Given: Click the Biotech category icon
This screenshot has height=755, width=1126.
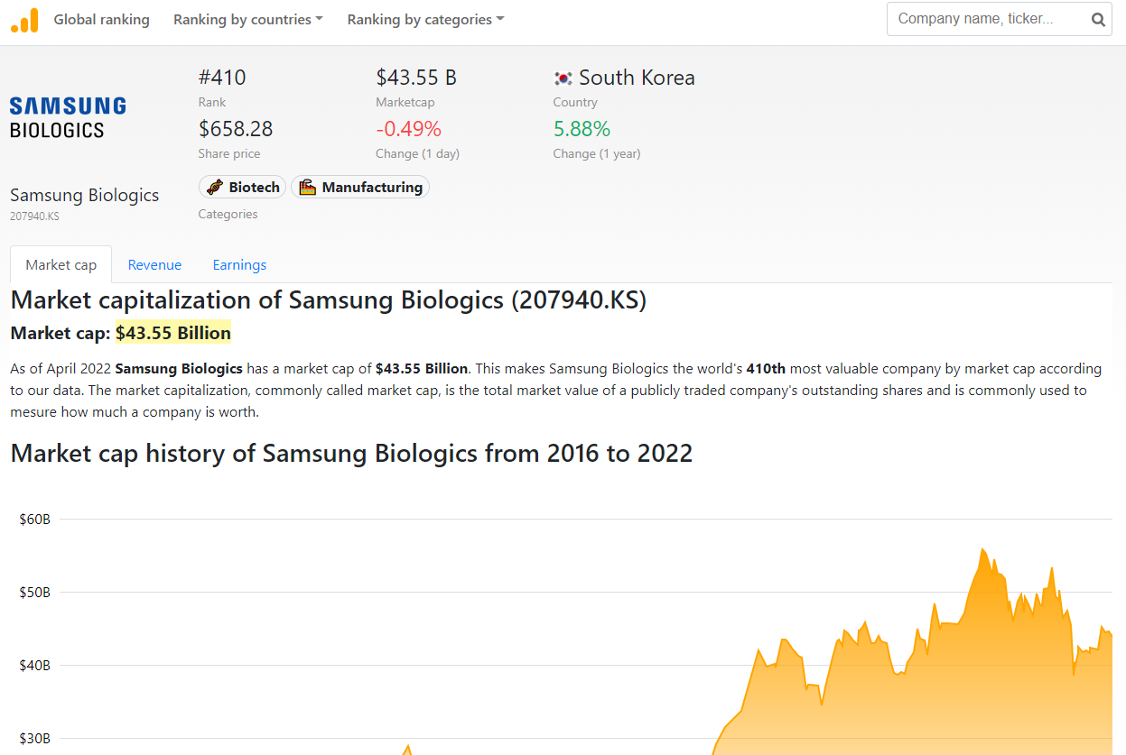Looking at the screenshot, I should [215, 188].
